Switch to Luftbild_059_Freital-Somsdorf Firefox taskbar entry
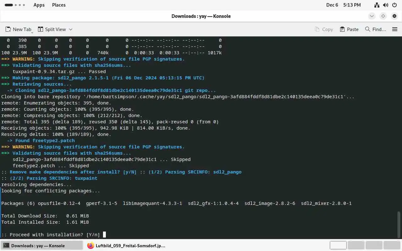This screenshot has width=402, height=251. [x=126, y=246]
